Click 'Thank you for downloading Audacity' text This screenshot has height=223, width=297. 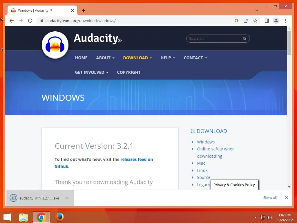[x=104, y=182]
